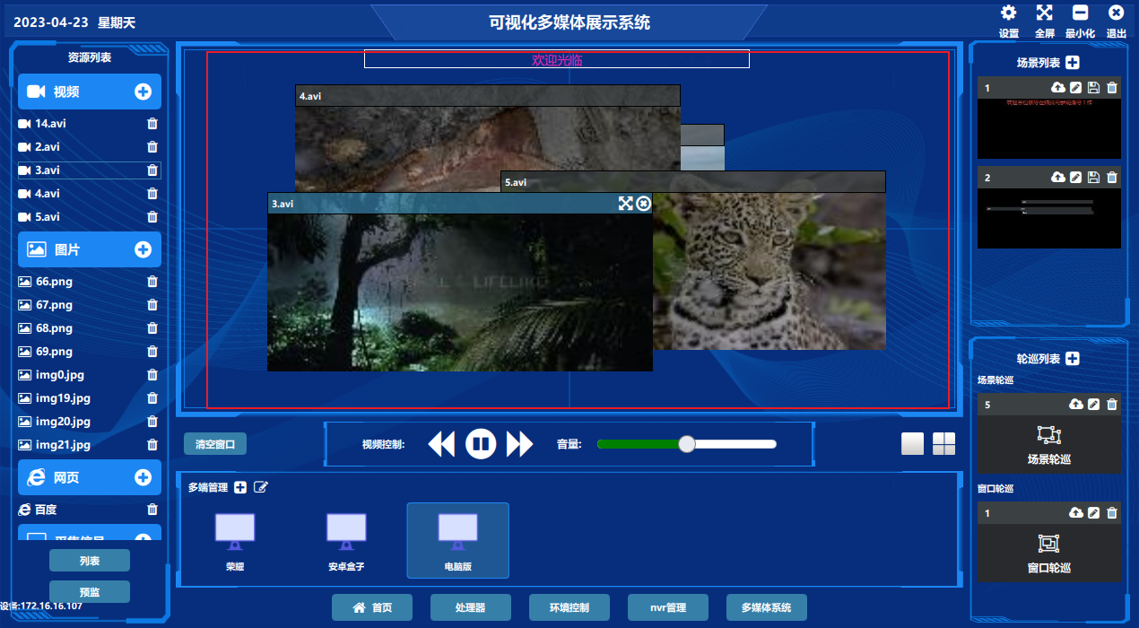Click the 音量 volume slider
The width and height of the screenshot is (1139, 628).
tap(687, 443)
